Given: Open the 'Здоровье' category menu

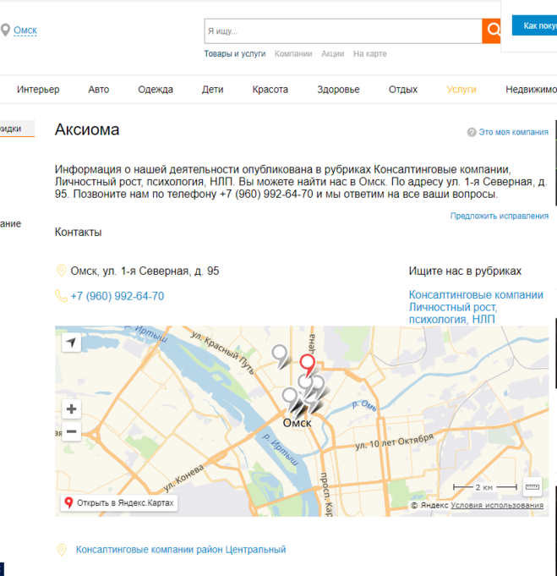Looking at the screenshot, I should 338,90.
